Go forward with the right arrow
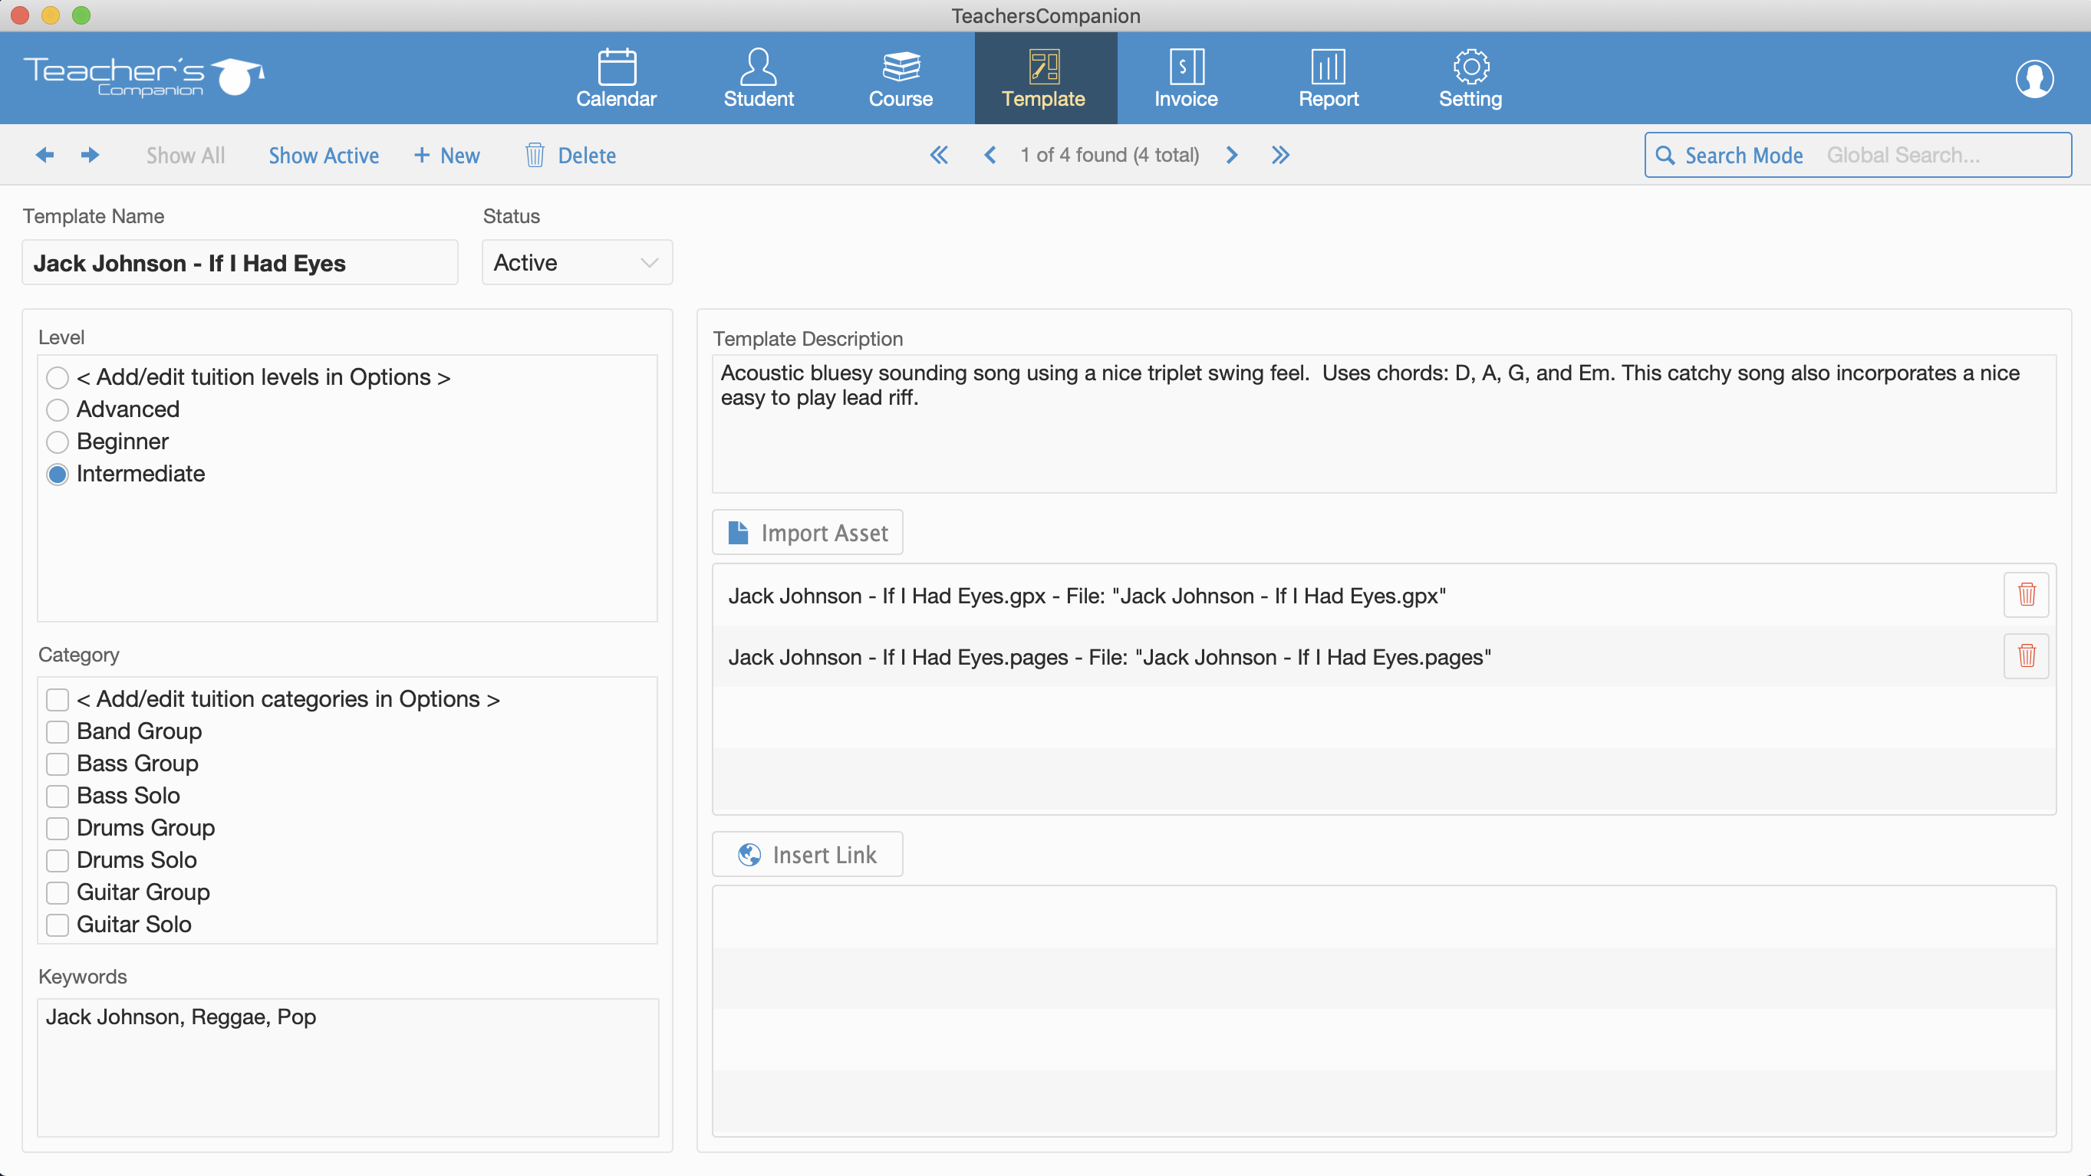The height and width of the screenshot is (1176, 2091). (x=90, y=154)
